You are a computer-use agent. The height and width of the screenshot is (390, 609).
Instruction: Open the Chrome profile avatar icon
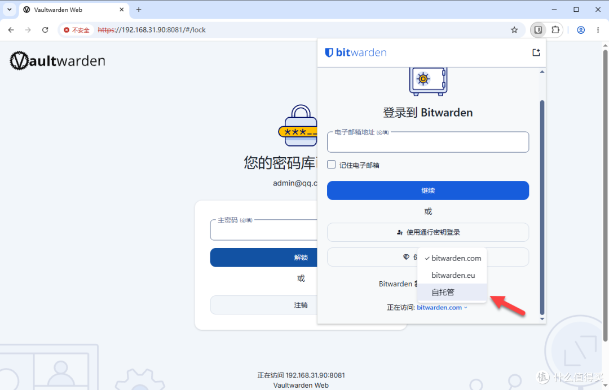[581, 30]
